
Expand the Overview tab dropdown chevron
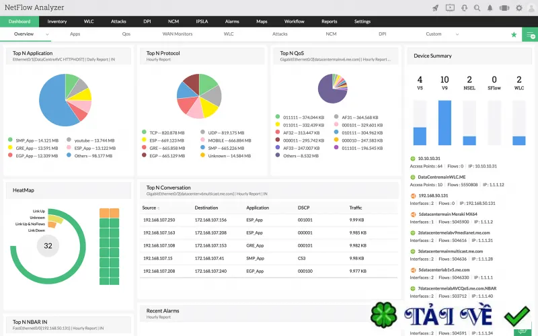point(47,34)
